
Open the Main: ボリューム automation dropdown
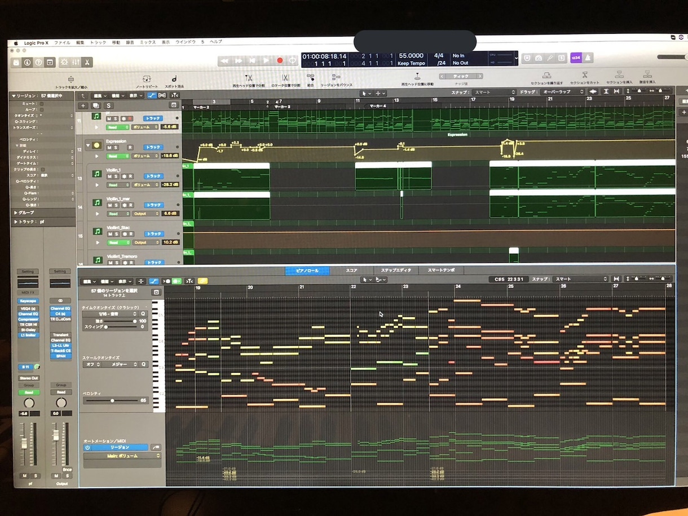tap(122, 456)
